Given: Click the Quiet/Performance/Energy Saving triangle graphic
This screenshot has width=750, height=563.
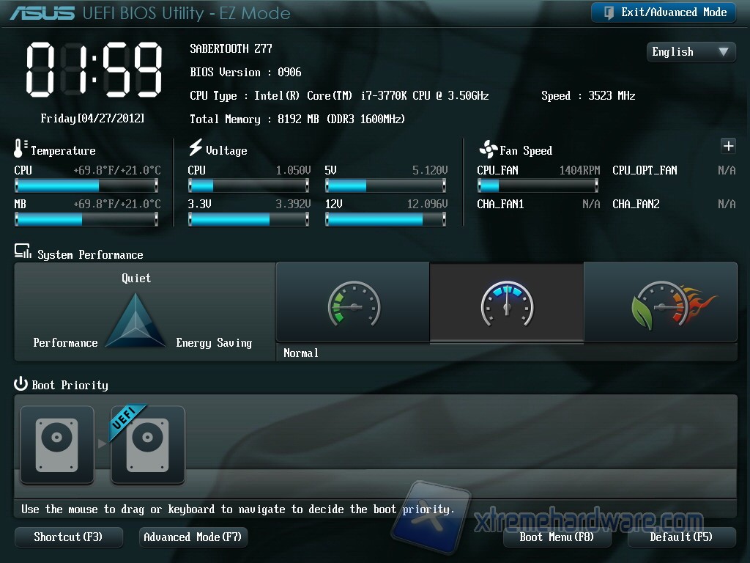Looking at the screenshot, I should pos(136,322).
